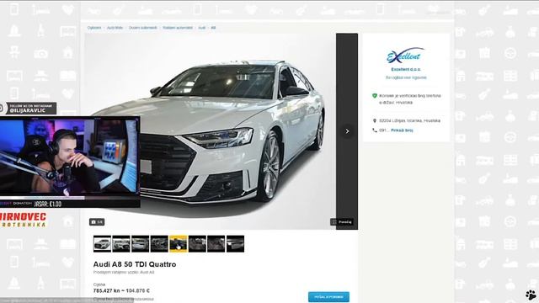Click the streamer webcam overlay

tap(70, 157)
